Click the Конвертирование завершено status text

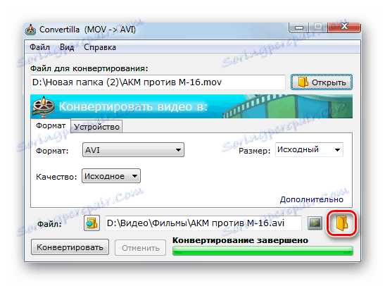point(240,240)
